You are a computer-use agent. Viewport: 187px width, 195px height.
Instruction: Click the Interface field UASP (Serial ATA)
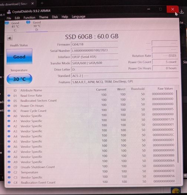pyautogui.click(x=95, y=57)
